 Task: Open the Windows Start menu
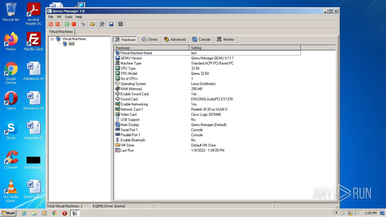pyautogui.click(x=8, y=213)
